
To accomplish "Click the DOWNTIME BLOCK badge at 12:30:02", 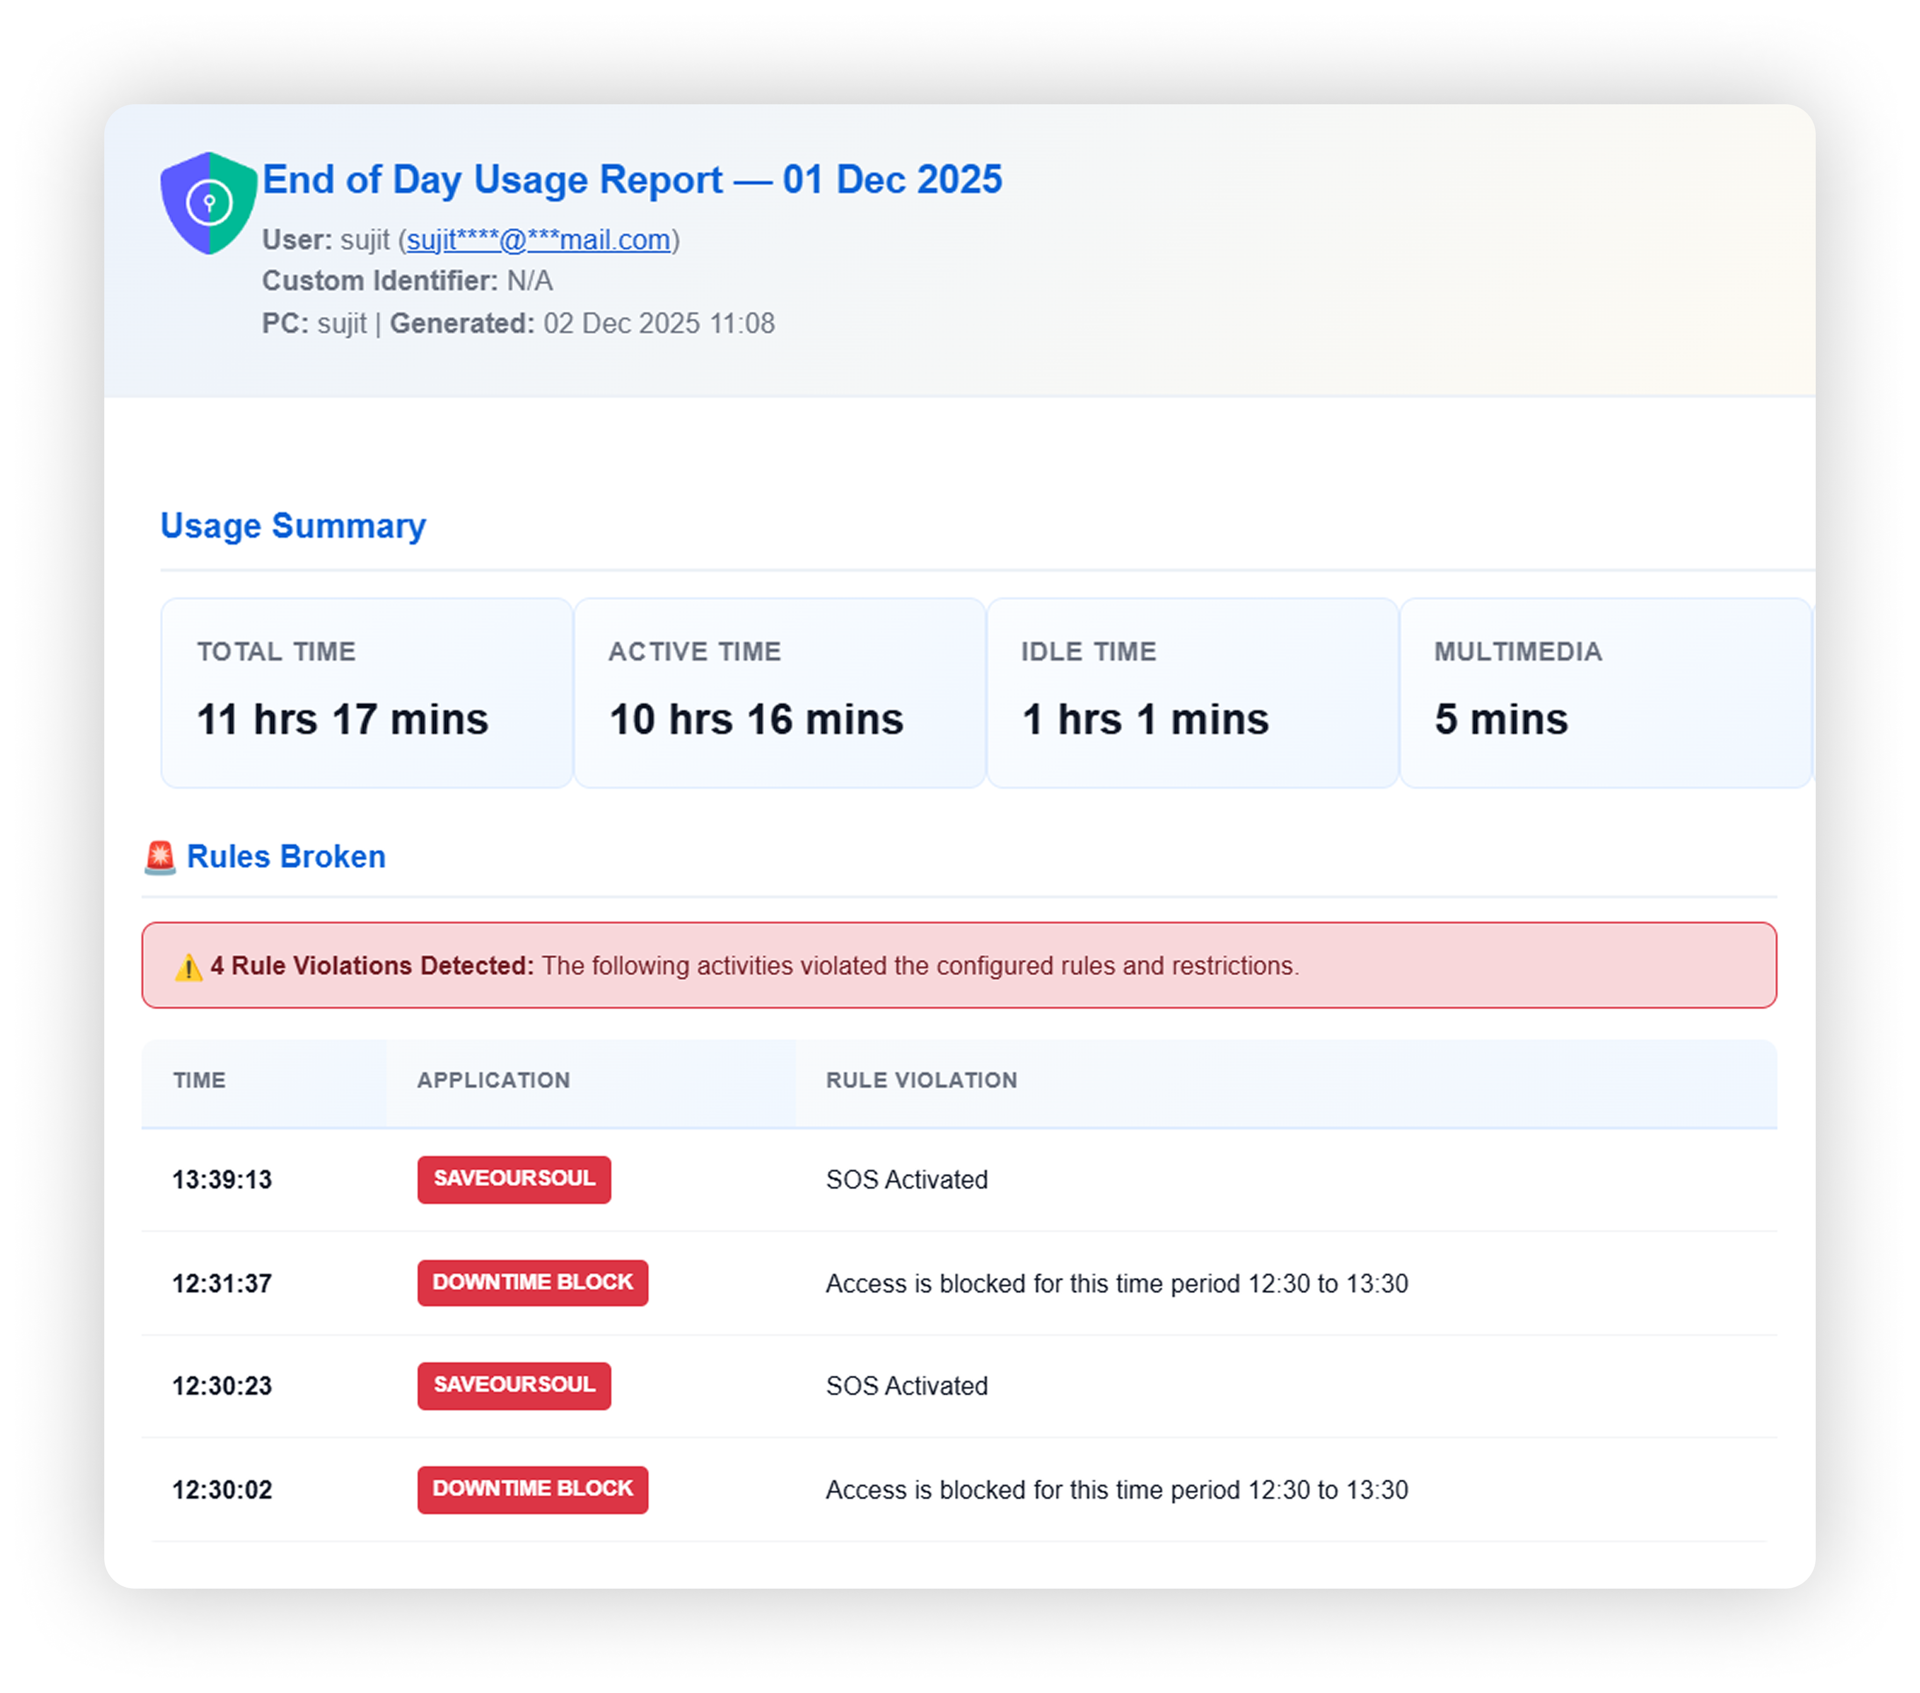I will (533, 1489).
